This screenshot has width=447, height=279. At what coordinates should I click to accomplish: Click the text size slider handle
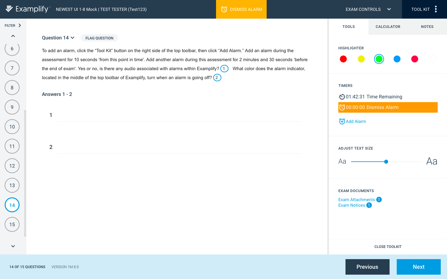386,162
